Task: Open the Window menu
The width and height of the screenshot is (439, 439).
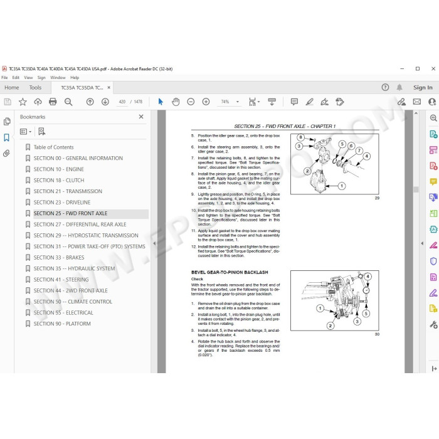Action: click(58, 78)
